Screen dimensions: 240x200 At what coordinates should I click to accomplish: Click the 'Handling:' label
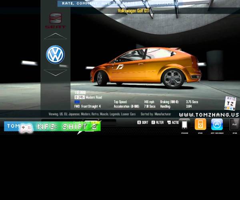166,106
